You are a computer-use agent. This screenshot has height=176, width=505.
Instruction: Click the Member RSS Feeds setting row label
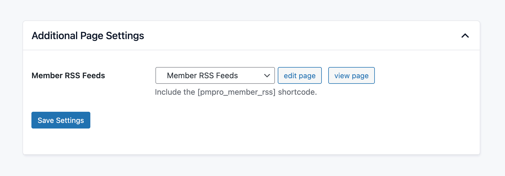(68, 75)
